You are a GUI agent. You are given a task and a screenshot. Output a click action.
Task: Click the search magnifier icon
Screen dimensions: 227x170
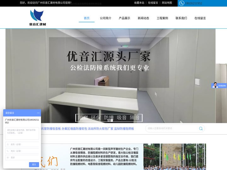point(201,128)
